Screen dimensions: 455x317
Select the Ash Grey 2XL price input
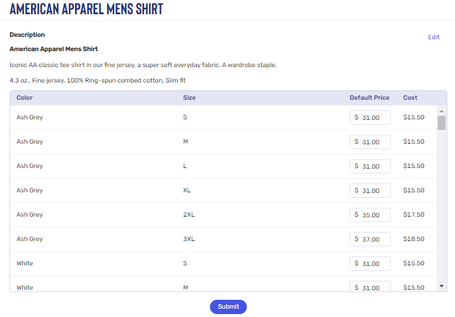370,215
